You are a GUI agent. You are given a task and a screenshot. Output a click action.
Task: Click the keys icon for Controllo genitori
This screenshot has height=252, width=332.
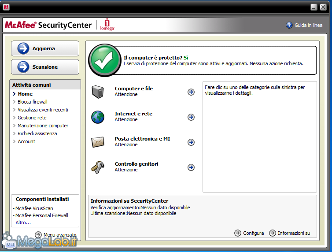click(98, 167)
